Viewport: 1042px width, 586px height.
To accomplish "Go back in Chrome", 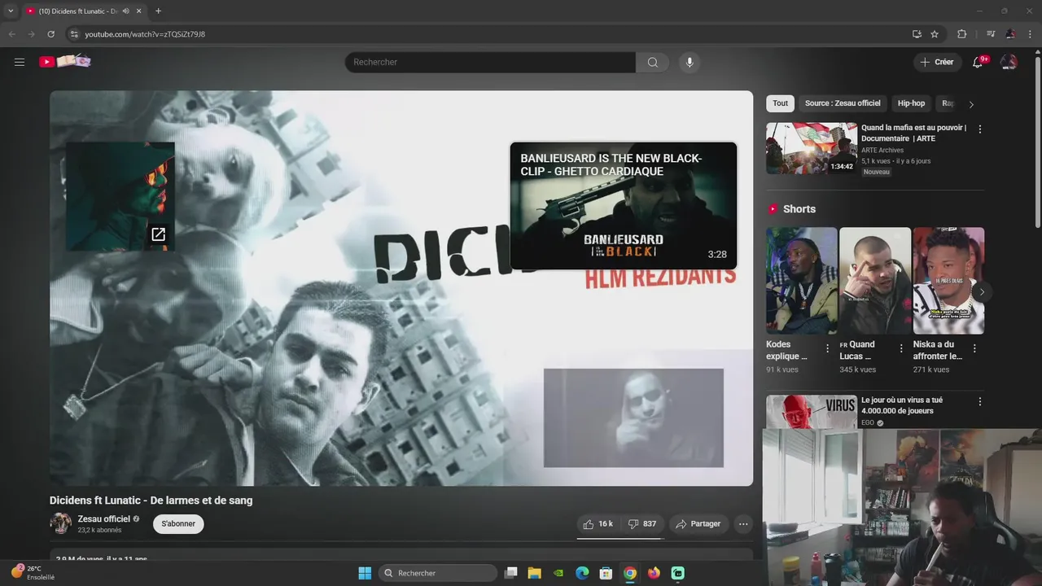I will coord(11,34).
